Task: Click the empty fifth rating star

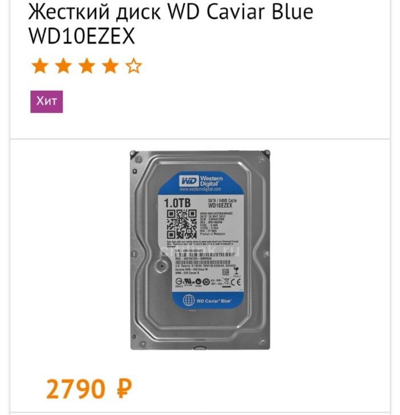Action: tap(134, 66)
